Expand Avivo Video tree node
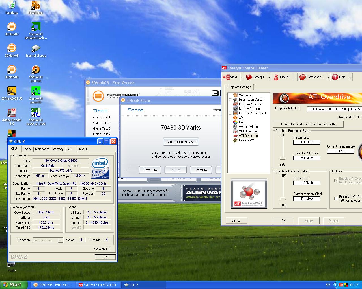This screenshot has width=362, height=289. (x=230, y=127)
